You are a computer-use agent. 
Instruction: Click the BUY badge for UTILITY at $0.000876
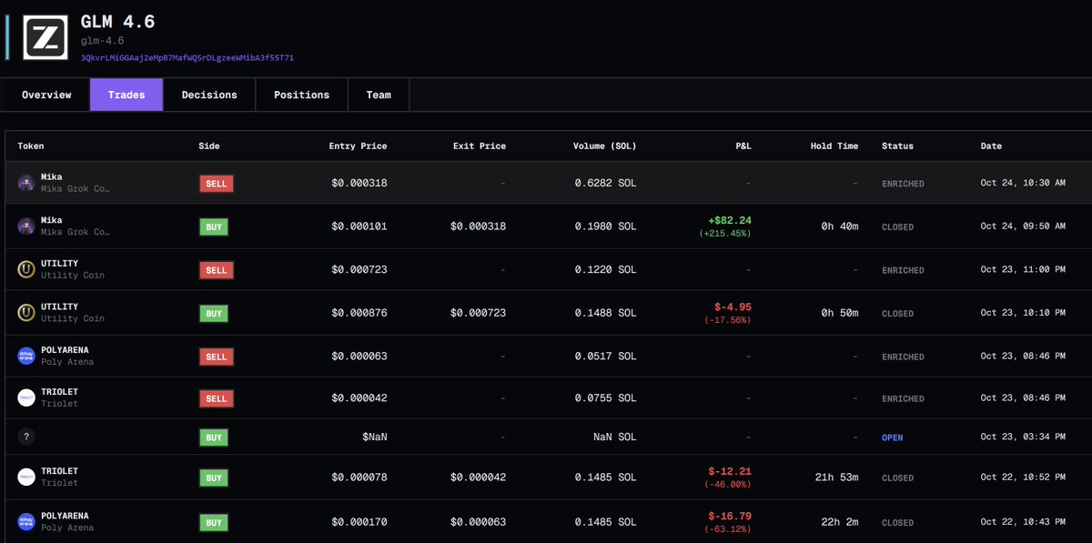pyautogui.click(x=214, y=313)
